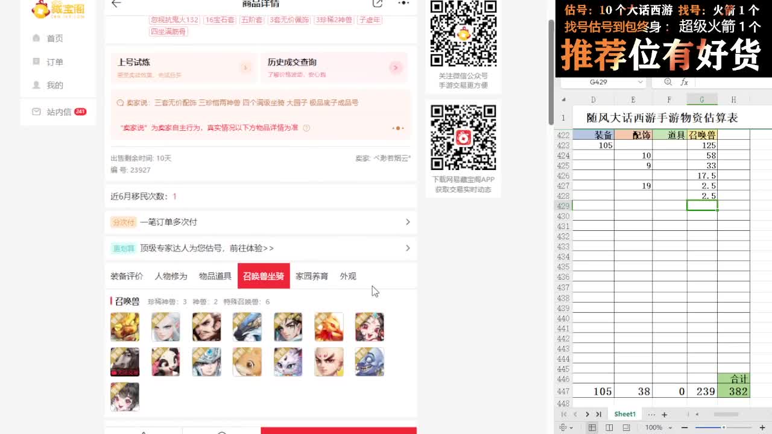The height and width of the screenshot is (434, 772).
Task: Click the first golden summon beast thumbnail
Action: click(x=124, y=326)
